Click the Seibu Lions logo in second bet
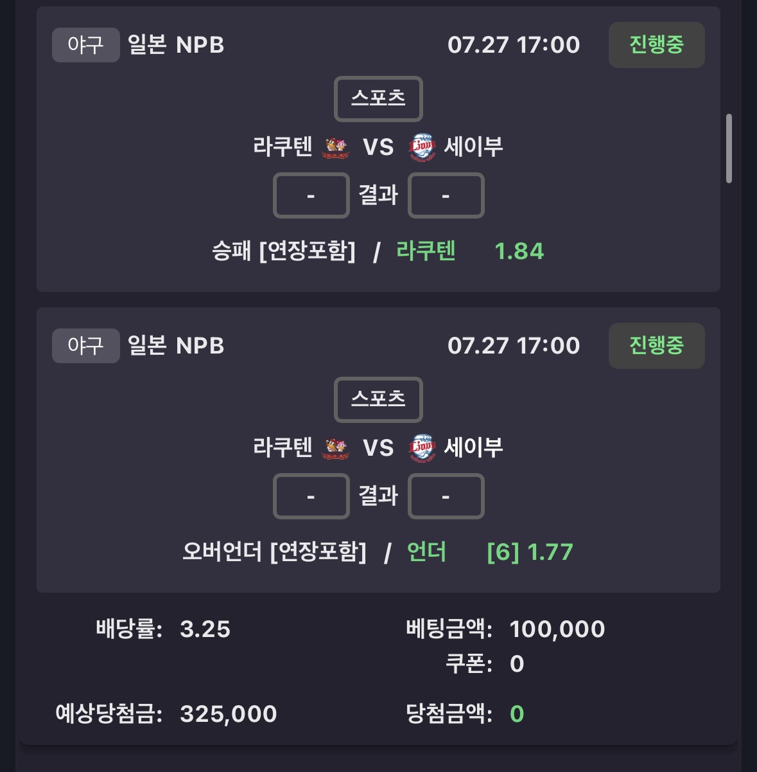The height and width of the screenshot is (772, 757). click(x=422, y=448)
